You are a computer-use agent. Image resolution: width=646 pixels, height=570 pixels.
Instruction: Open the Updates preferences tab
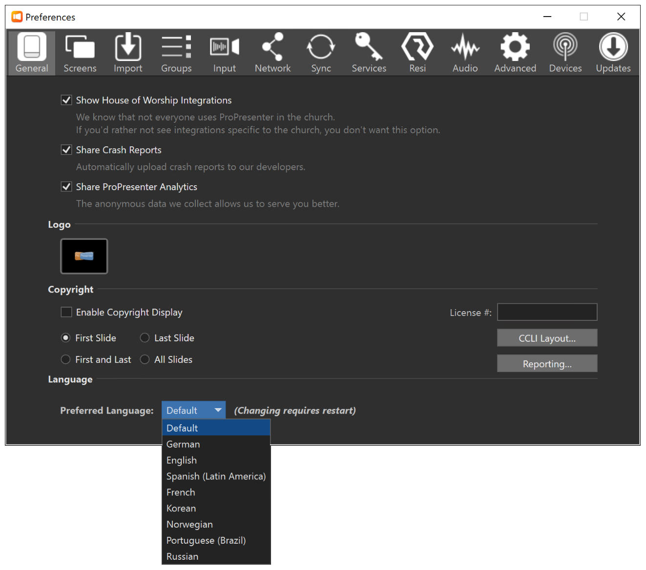[x=613, y=53]
